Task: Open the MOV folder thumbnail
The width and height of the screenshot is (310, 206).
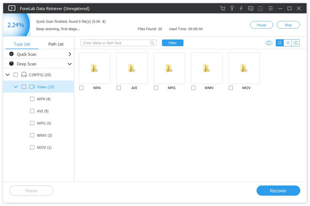Action: coord(244,68)
